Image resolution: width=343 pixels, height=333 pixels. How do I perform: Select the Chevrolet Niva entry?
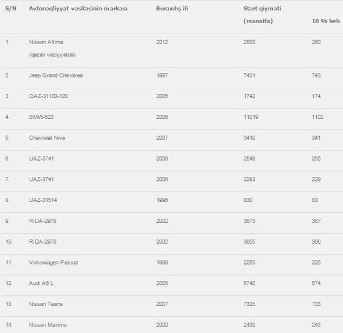pyautogui.click(x=47, y=138)
